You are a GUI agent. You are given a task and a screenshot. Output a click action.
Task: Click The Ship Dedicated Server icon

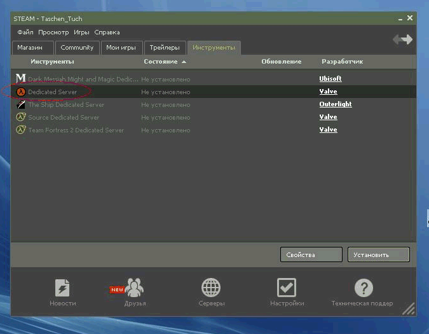(21, 104)
